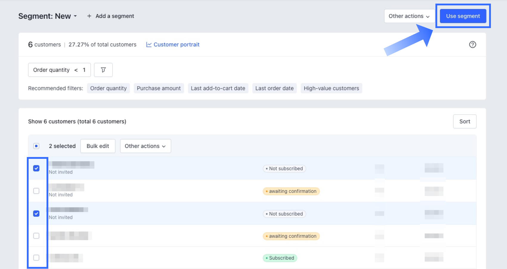Tick the Subscribed customer row checkbox
Viewport: 507px width, 269px height.
click(x=36, y=258)
